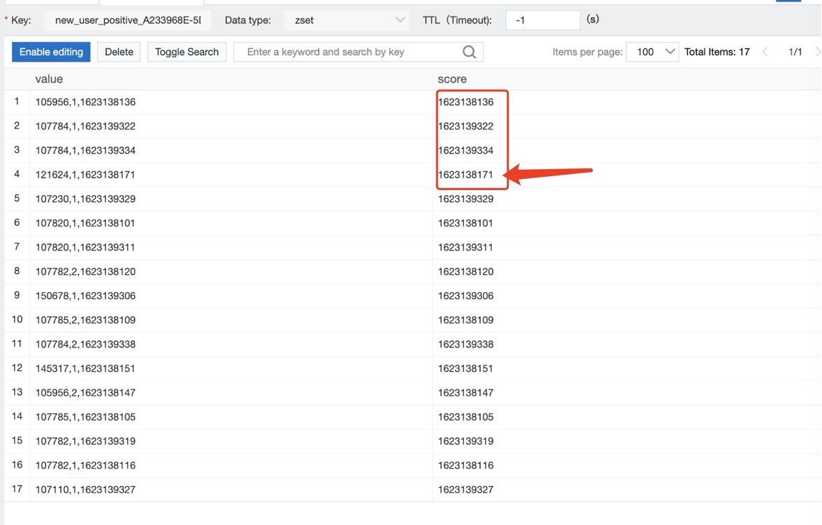This screenshot has height=525, width=822.
Task: Select value 107785,2,1623138109
Action: click(85, 320)
